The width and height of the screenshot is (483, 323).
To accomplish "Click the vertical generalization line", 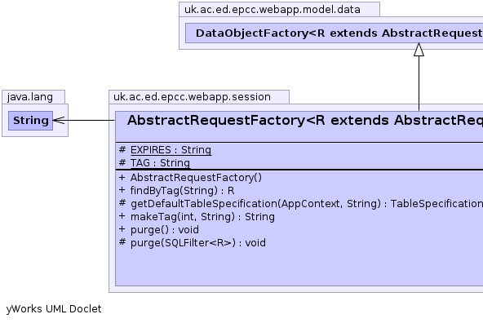I will click(x=419, y=83).
